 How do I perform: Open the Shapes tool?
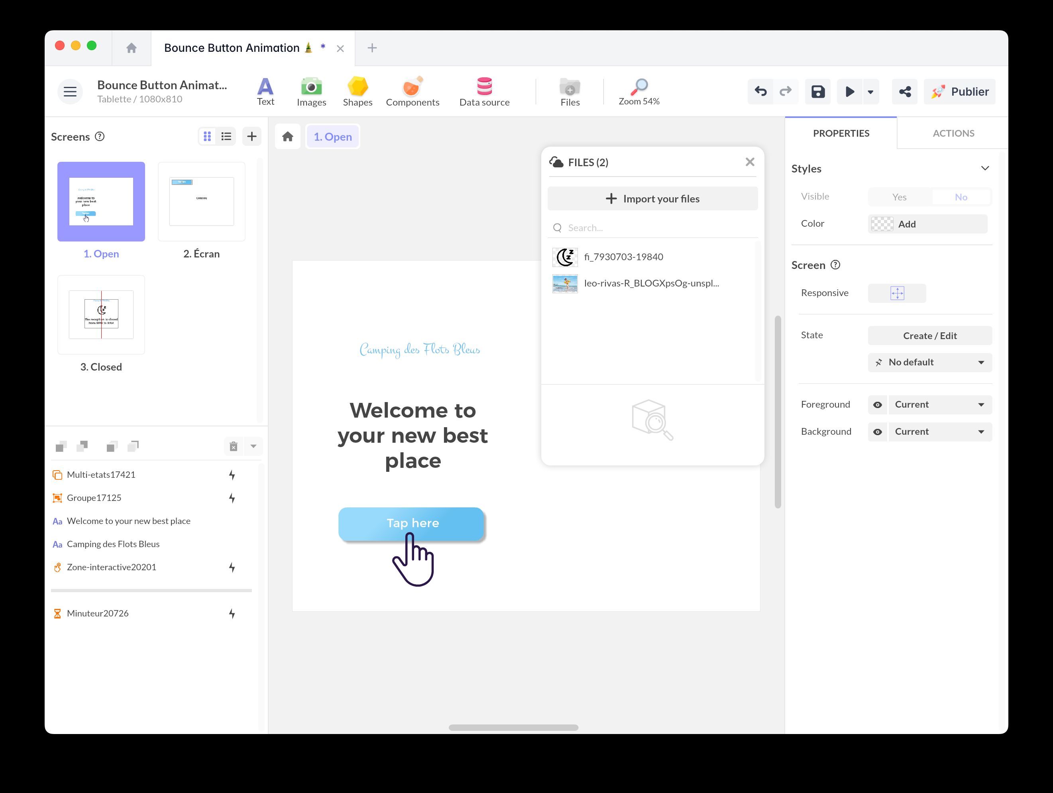coord(358,91)
